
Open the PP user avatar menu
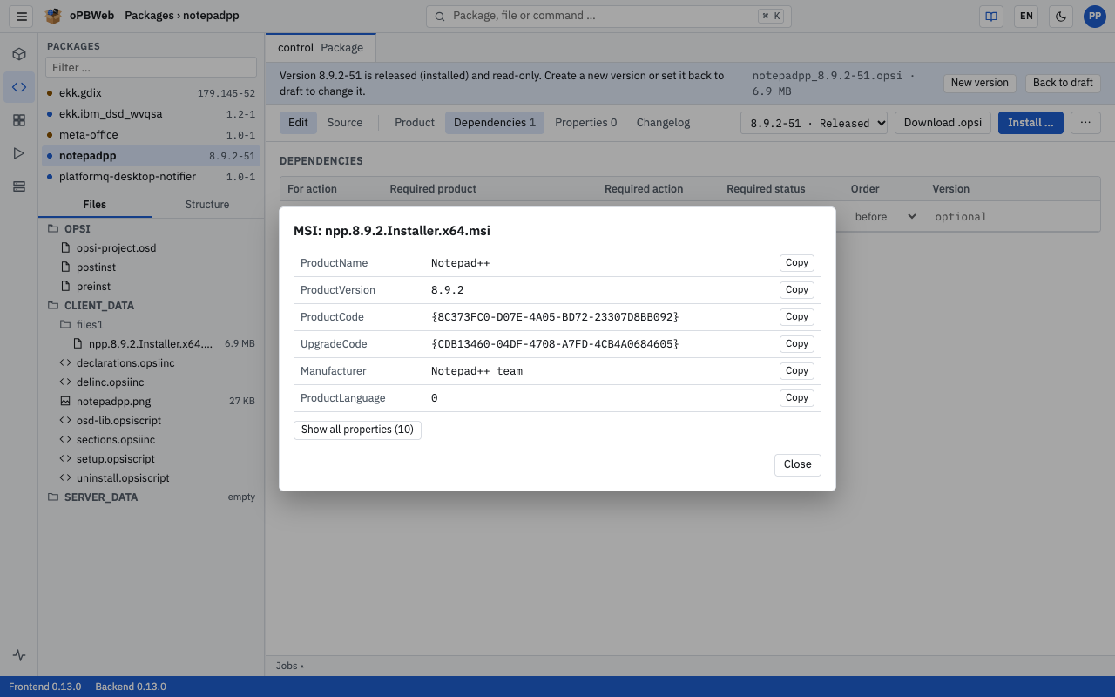1094,16
